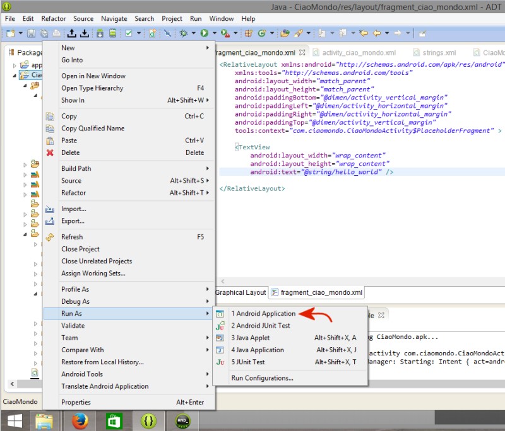Screen dimensions: 505x431
Task: Click the Print toolbar icon
Action: click(x=56, y=33)
